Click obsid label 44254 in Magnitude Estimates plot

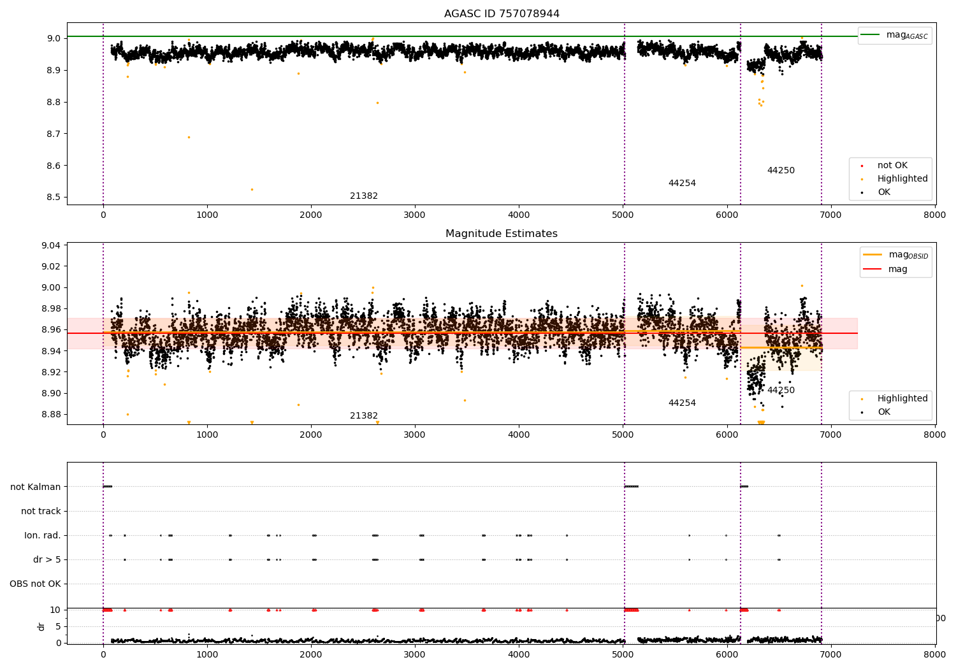[x=682, y=403]
